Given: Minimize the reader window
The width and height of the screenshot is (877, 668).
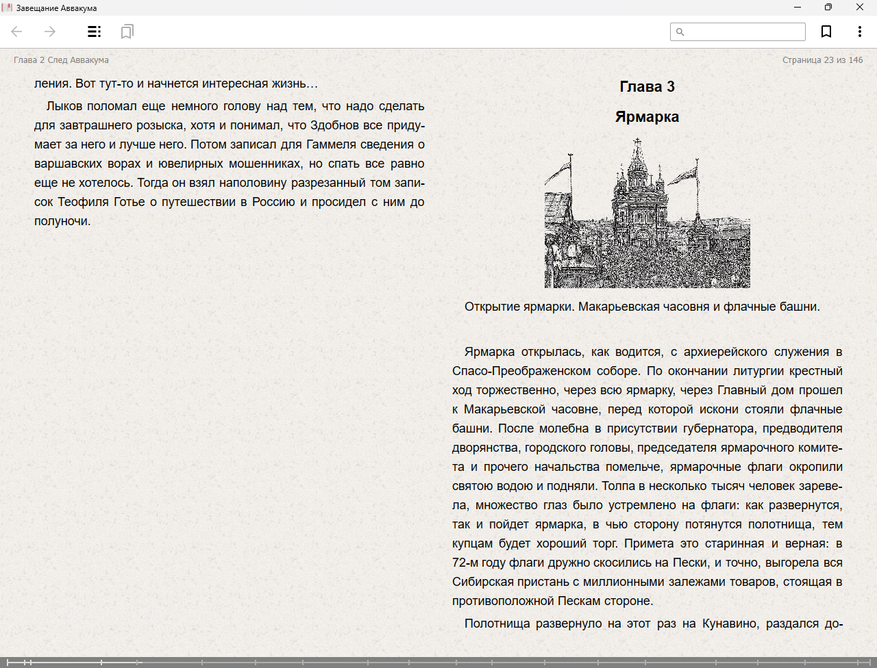Looking at the screenshot, I should (x=798, y=8).
